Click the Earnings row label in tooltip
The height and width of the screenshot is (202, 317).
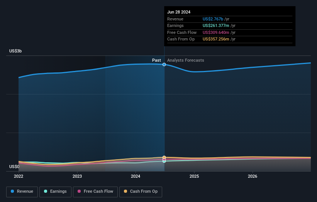(175, 25)
